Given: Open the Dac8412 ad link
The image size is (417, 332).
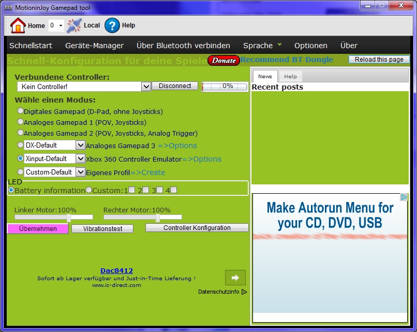Looking at the screenshot, I should pyautogui.click(x=116, y=271).
